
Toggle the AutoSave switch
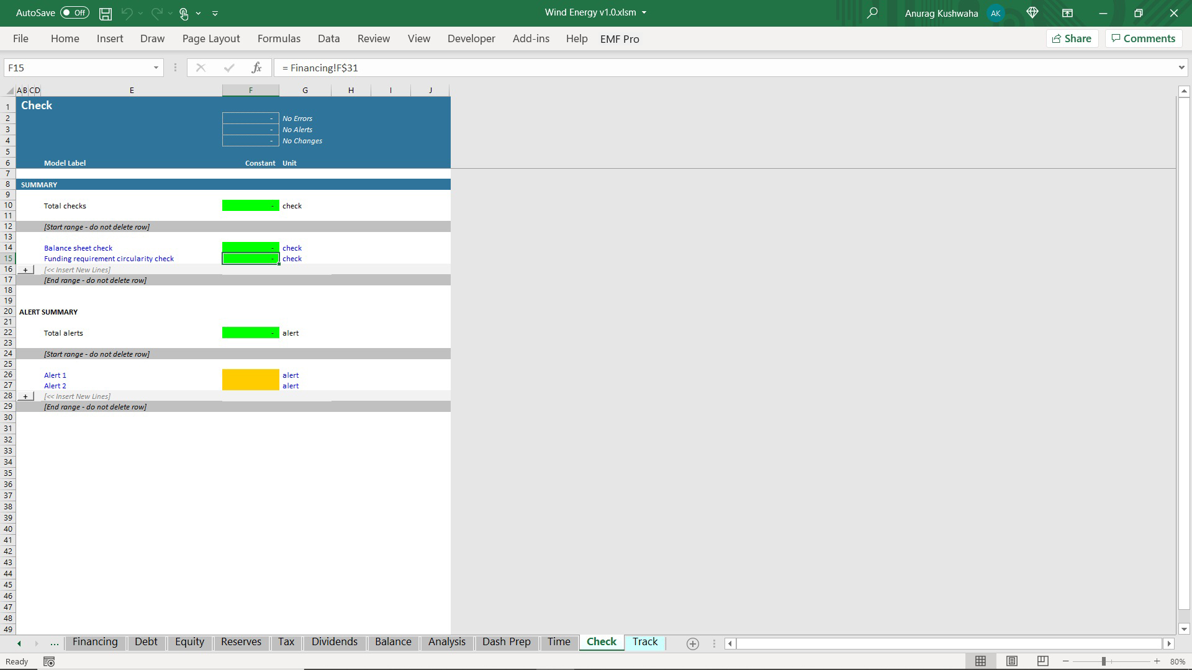(74, 13)
